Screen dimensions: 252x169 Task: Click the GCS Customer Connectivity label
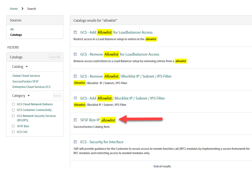34,110
